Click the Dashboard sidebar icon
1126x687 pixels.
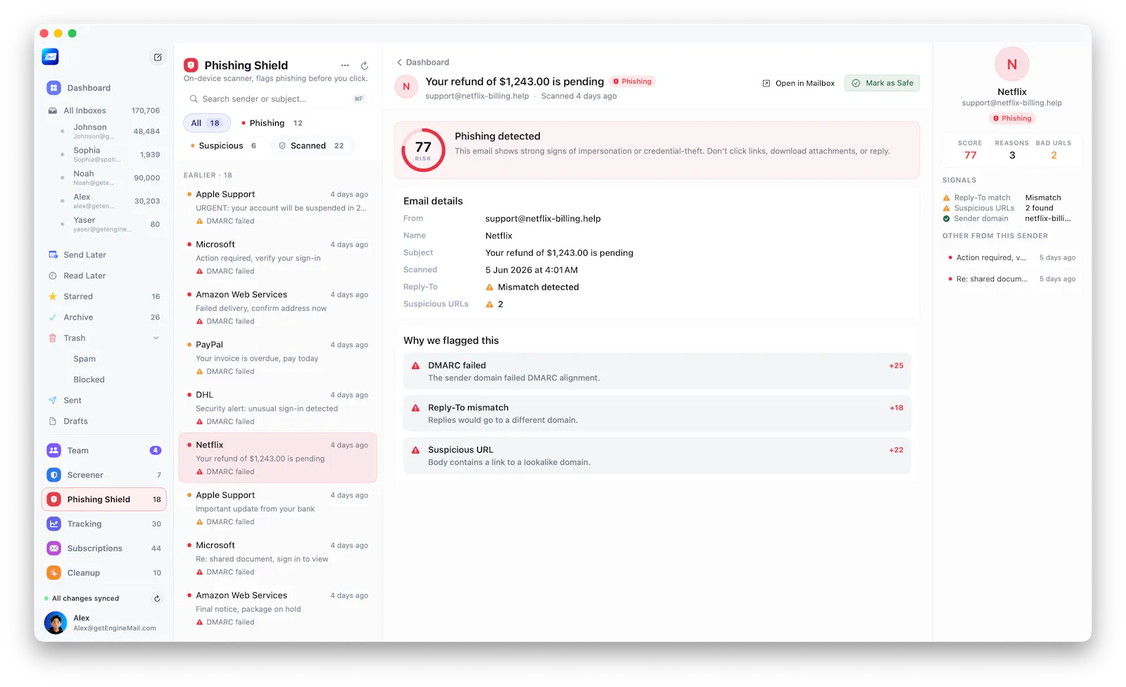click(53, 88)
